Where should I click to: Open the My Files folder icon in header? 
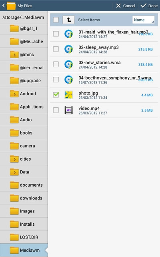[11, 6]
